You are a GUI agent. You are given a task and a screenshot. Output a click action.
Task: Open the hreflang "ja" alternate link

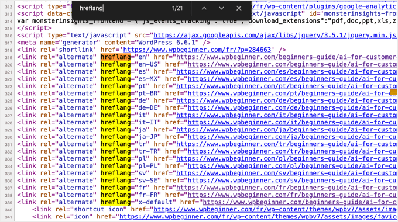click(287, 130)
